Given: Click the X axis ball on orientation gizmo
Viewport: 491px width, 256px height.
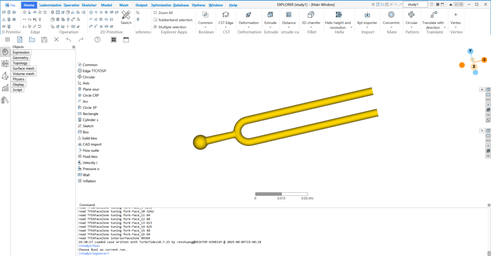Looking at the screenshot, I should pyautogui.click(x=484, y=60).
